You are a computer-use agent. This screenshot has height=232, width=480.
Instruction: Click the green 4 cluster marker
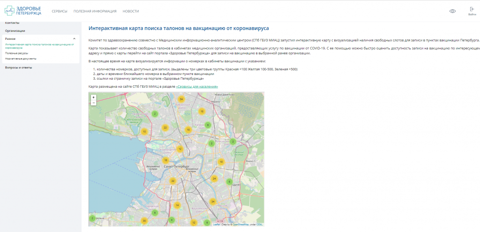click(172, 220)
